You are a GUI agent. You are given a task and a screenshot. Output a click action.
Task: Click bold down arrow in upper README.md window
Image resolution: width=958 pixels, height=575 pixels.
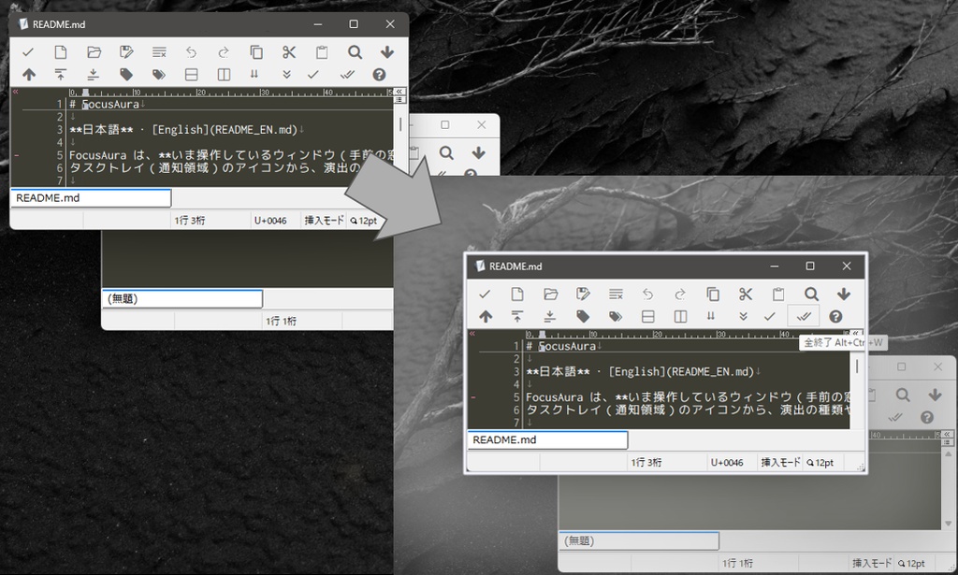click(387, 51)
